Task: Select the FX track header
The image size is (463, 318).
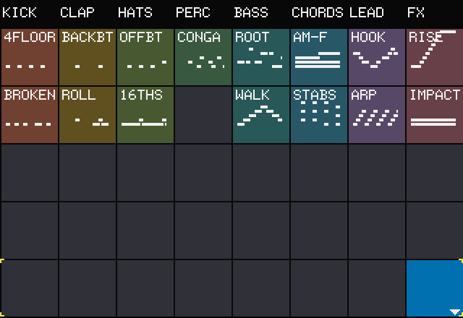Action: 415,13
